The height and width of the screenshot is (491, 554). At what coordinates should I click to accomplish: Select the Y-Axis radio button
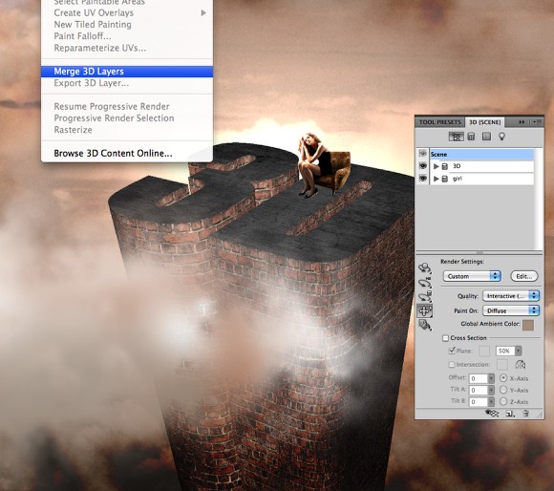point(503,390)
